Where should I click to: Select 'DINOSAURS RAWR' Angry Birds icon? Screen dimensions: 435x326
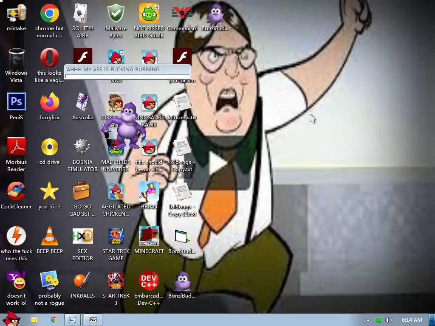[149, 102]
